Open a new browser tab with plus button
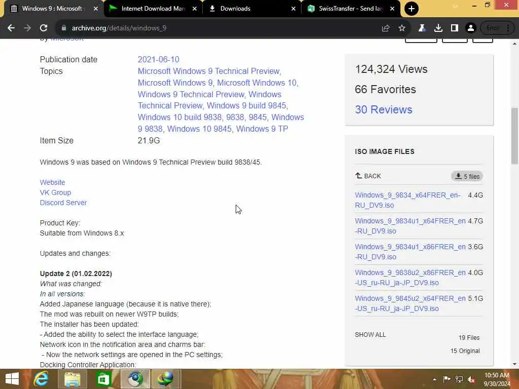This screenshot has height=389, width=519. (x=412, y=9)
